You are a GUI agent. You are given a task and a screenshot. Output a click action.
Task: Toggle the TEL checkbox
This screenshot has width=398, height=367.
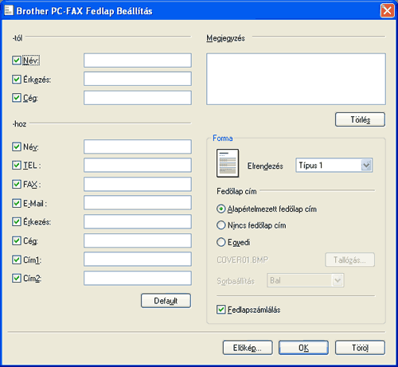pyautogui.click(x=17, y=165)
